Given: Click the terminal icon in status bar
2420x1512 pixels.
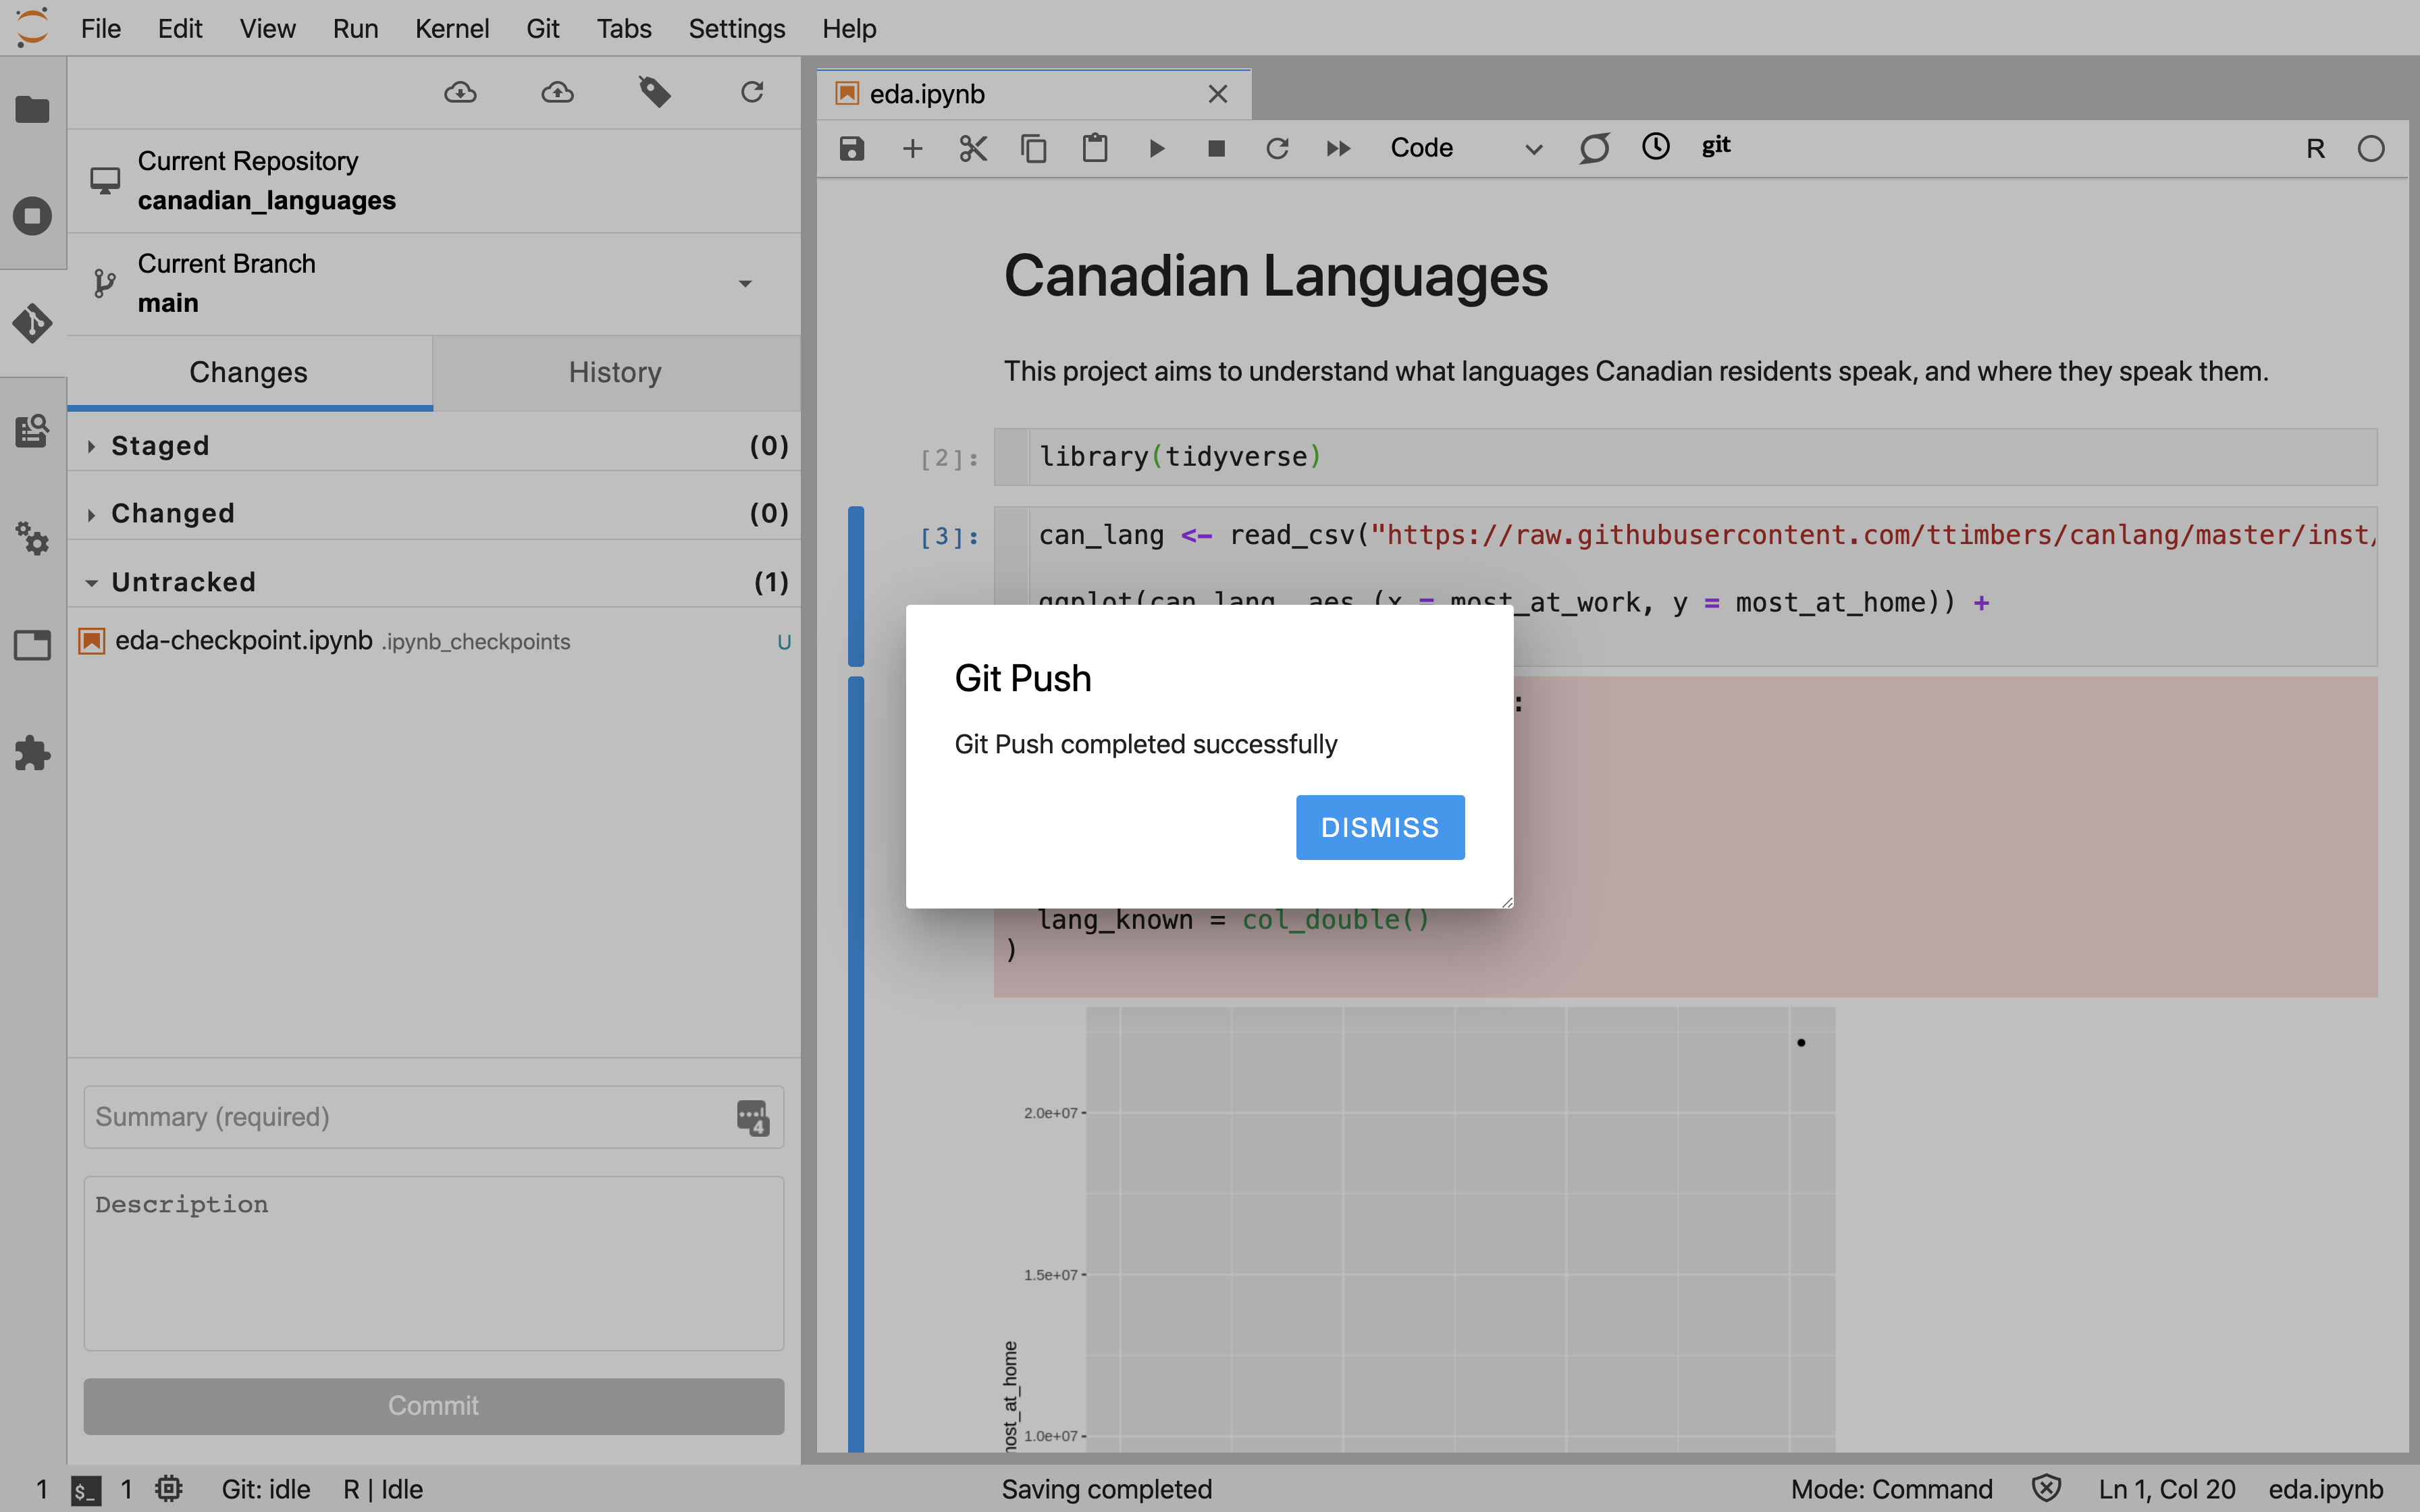Looking at the screenshot, I should pos(86,1491).
